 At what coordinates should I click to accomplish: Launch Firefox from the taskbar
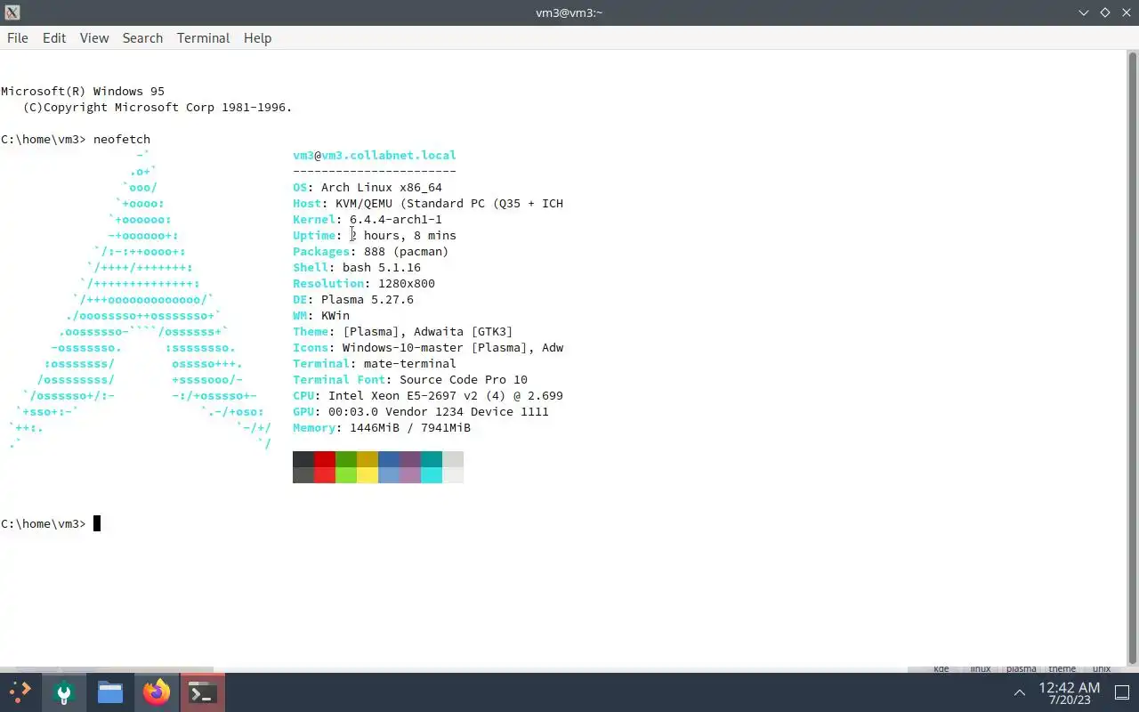157,692
